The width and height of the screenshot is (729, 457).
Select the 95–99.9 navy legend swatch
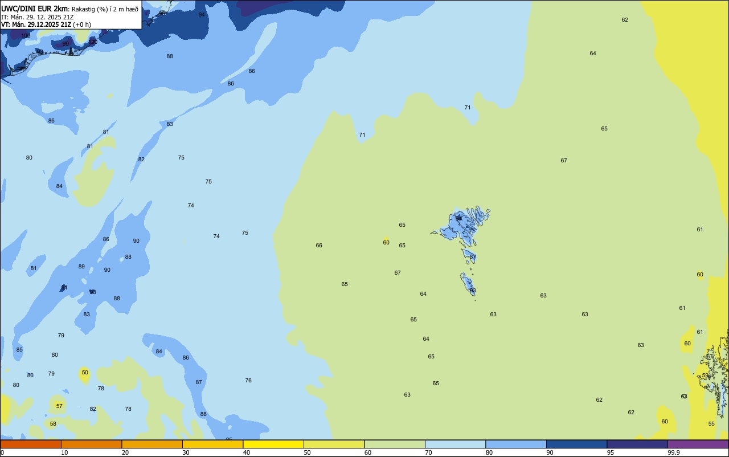click(x=637, y=444)
